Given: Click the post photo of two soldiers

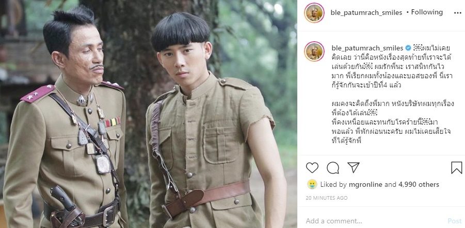Looking at the screenshot, I should click(x=149, y=114).
